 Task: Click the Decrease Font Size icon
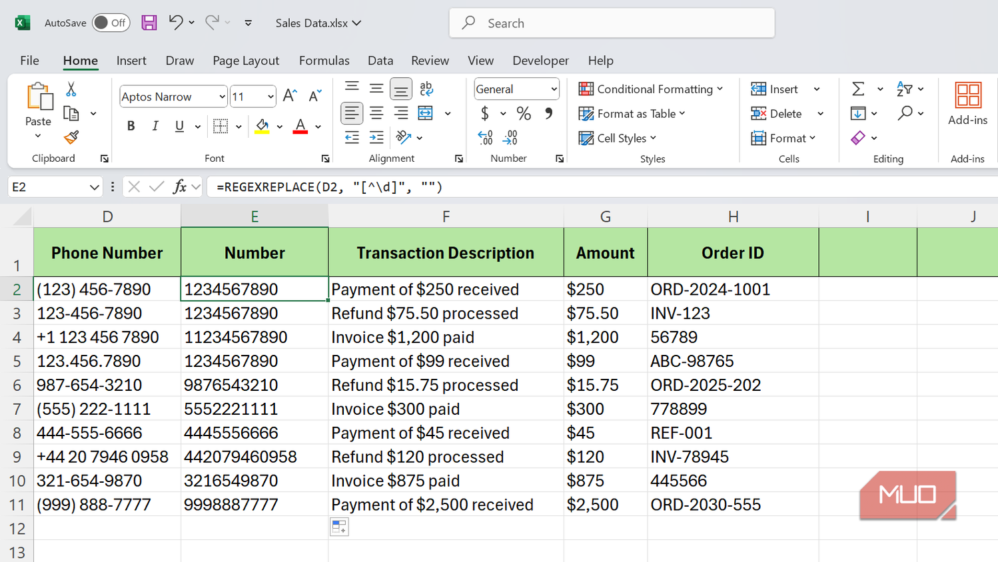[315, 96]
